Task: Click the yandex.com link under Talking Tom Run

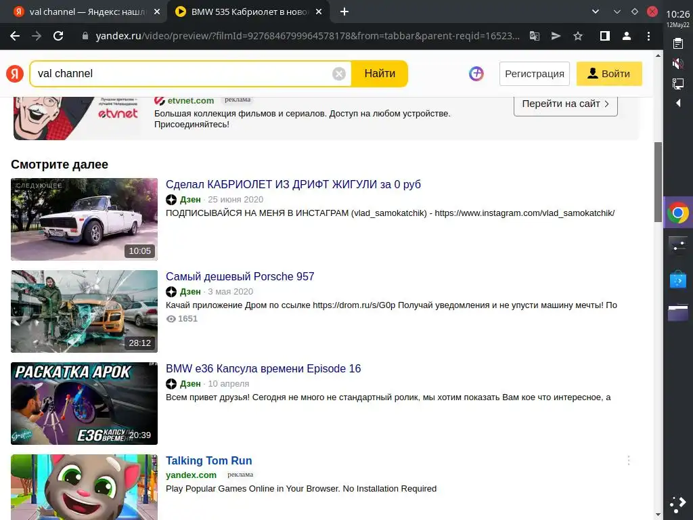Action: [x=191, y=475]
